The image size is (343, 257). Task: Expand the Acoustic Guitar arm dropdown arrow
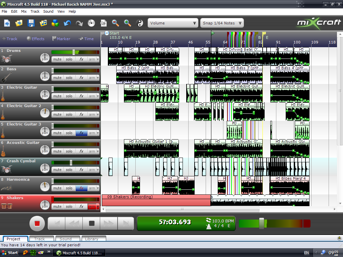click(98, 151)
